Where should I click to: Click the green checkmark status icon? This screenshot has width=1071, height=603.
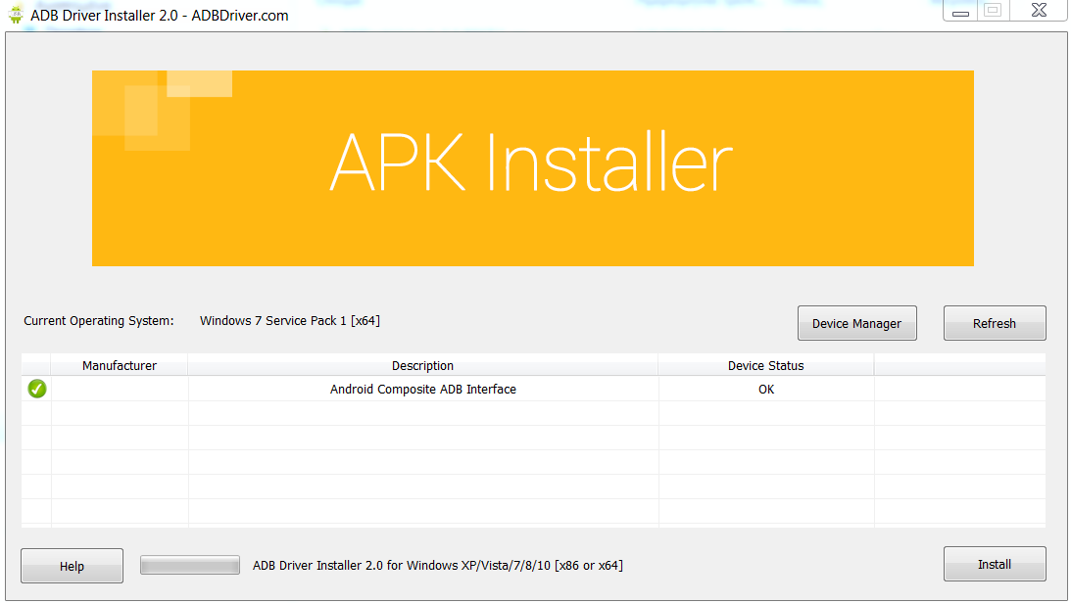tap(37, 389)
